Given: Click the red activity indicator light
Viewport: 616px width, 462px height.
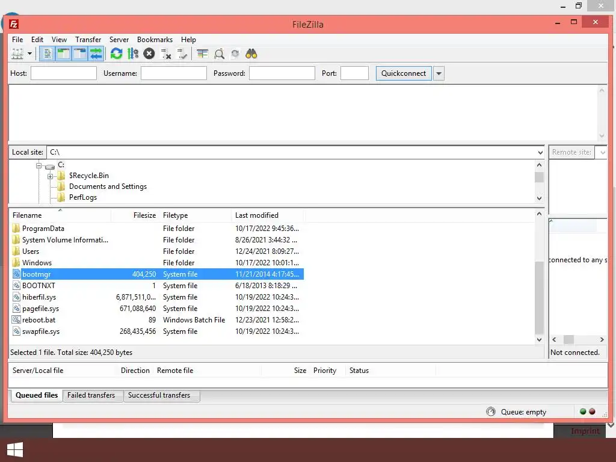Looking at the screenshot, I should point(592,411).
